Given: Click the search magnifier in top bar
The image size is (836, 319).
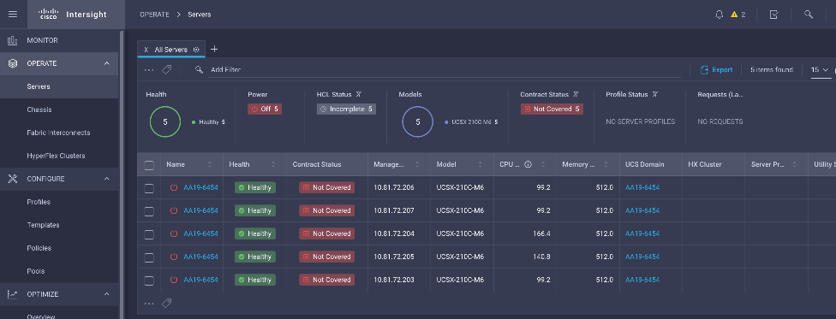Looking at the screenshot, I should (x=809, y=15).
